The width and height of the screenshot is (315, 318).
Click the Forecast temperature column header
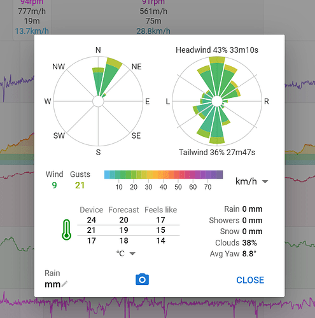tap(123, 210)
